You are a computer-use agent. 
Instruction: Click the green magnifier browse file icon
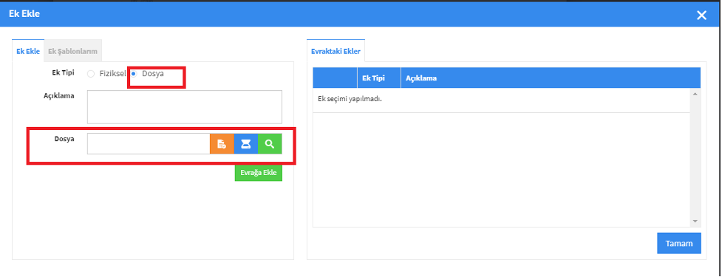click(x=270, y=144)
